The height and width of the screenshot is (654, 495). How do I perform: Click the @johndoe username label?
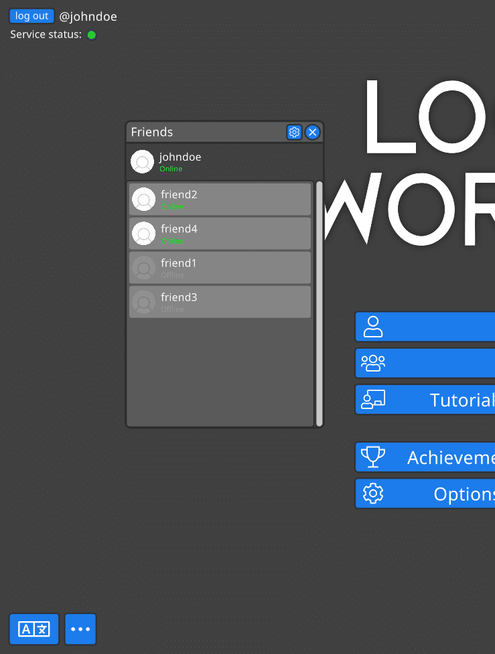(88, 17)
